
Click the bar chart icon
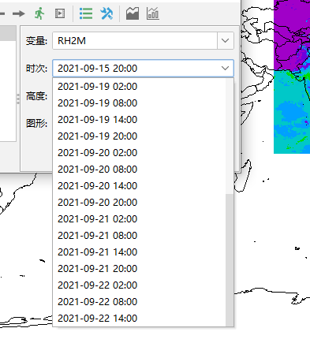coord(153,13)
